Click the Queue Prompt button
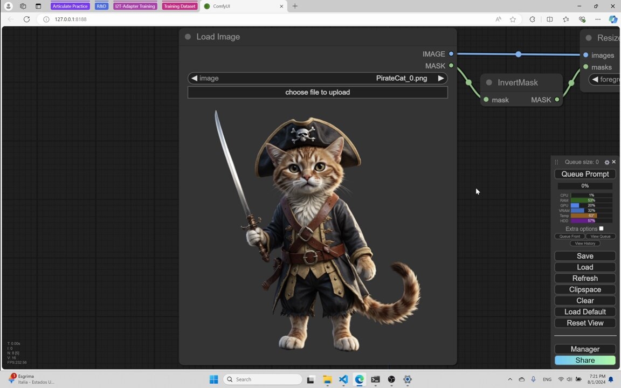The width and height of the screenshot is (621, 388). point(585,174)
